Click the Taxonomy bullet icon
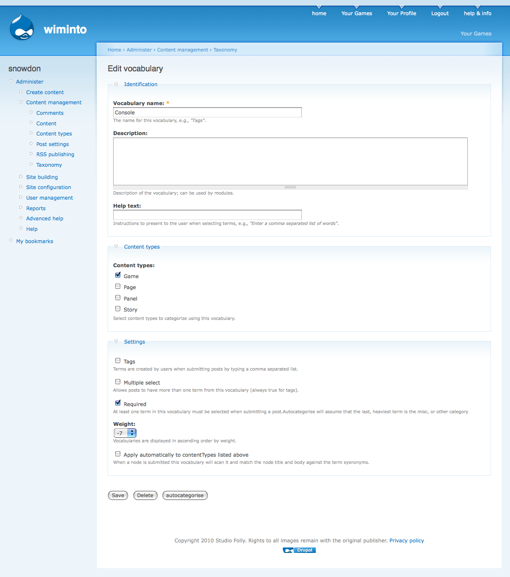 [31, 164]
